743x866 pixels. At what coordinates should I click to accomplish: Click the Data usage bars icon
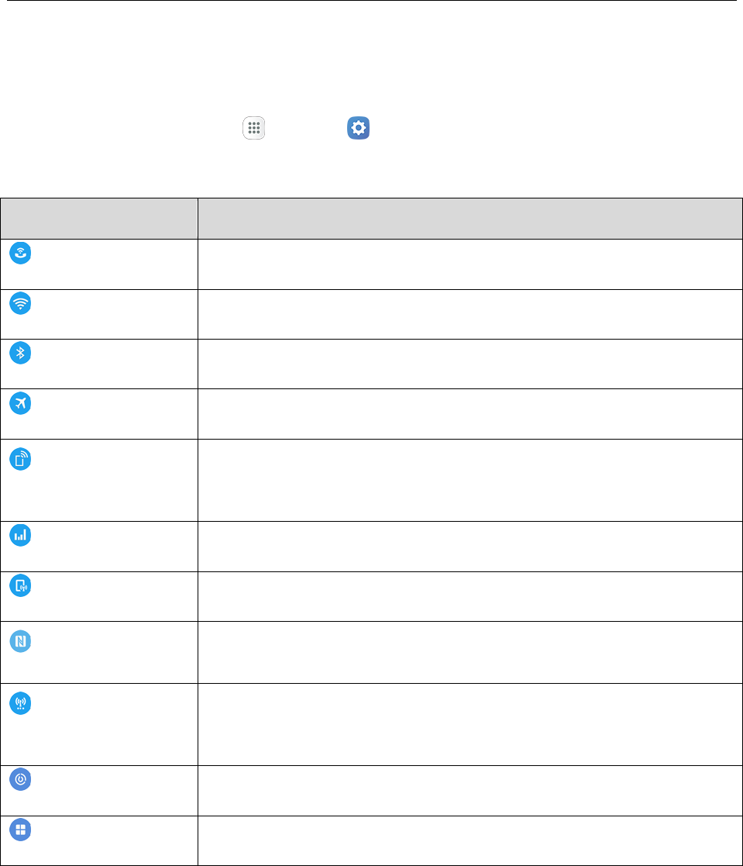point(21,535)
